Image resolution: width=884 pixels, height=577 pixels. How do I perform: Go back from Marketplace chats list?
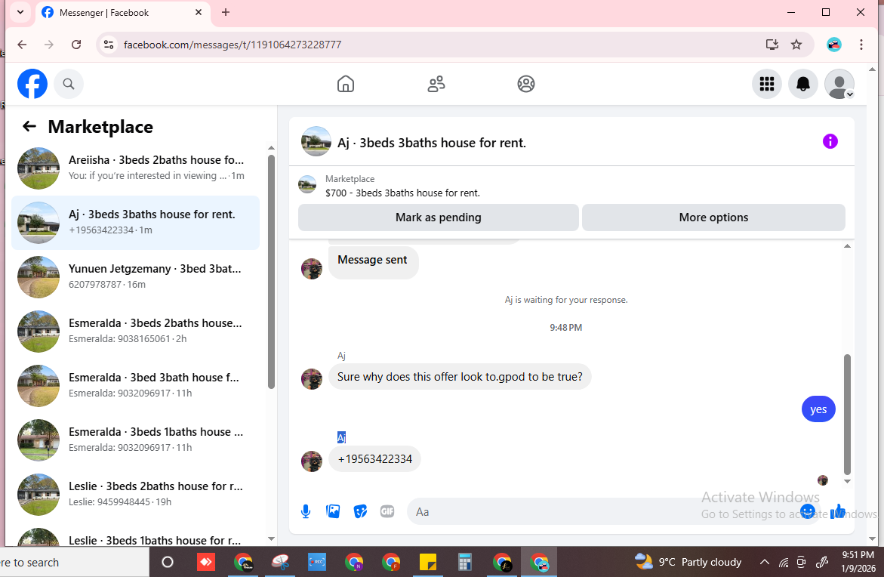(29, 126)
